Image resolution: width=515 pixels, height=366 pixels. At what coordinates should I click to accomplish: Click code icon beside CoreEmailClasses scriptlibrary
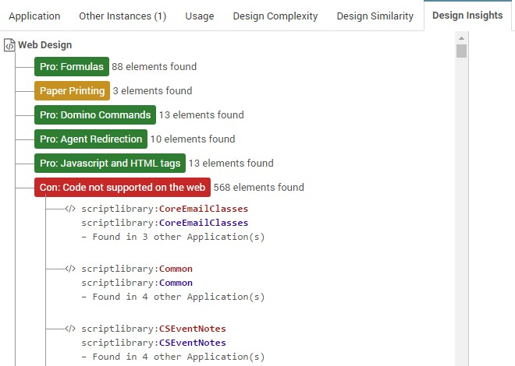[x=70, y=209]
